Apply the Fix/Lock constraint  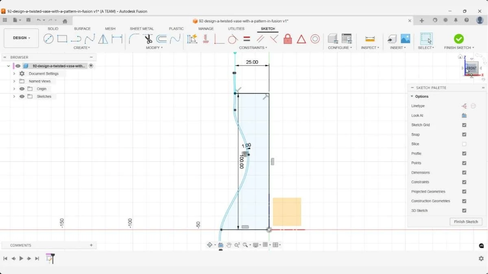pyautogui.click(x=288, y=39)
